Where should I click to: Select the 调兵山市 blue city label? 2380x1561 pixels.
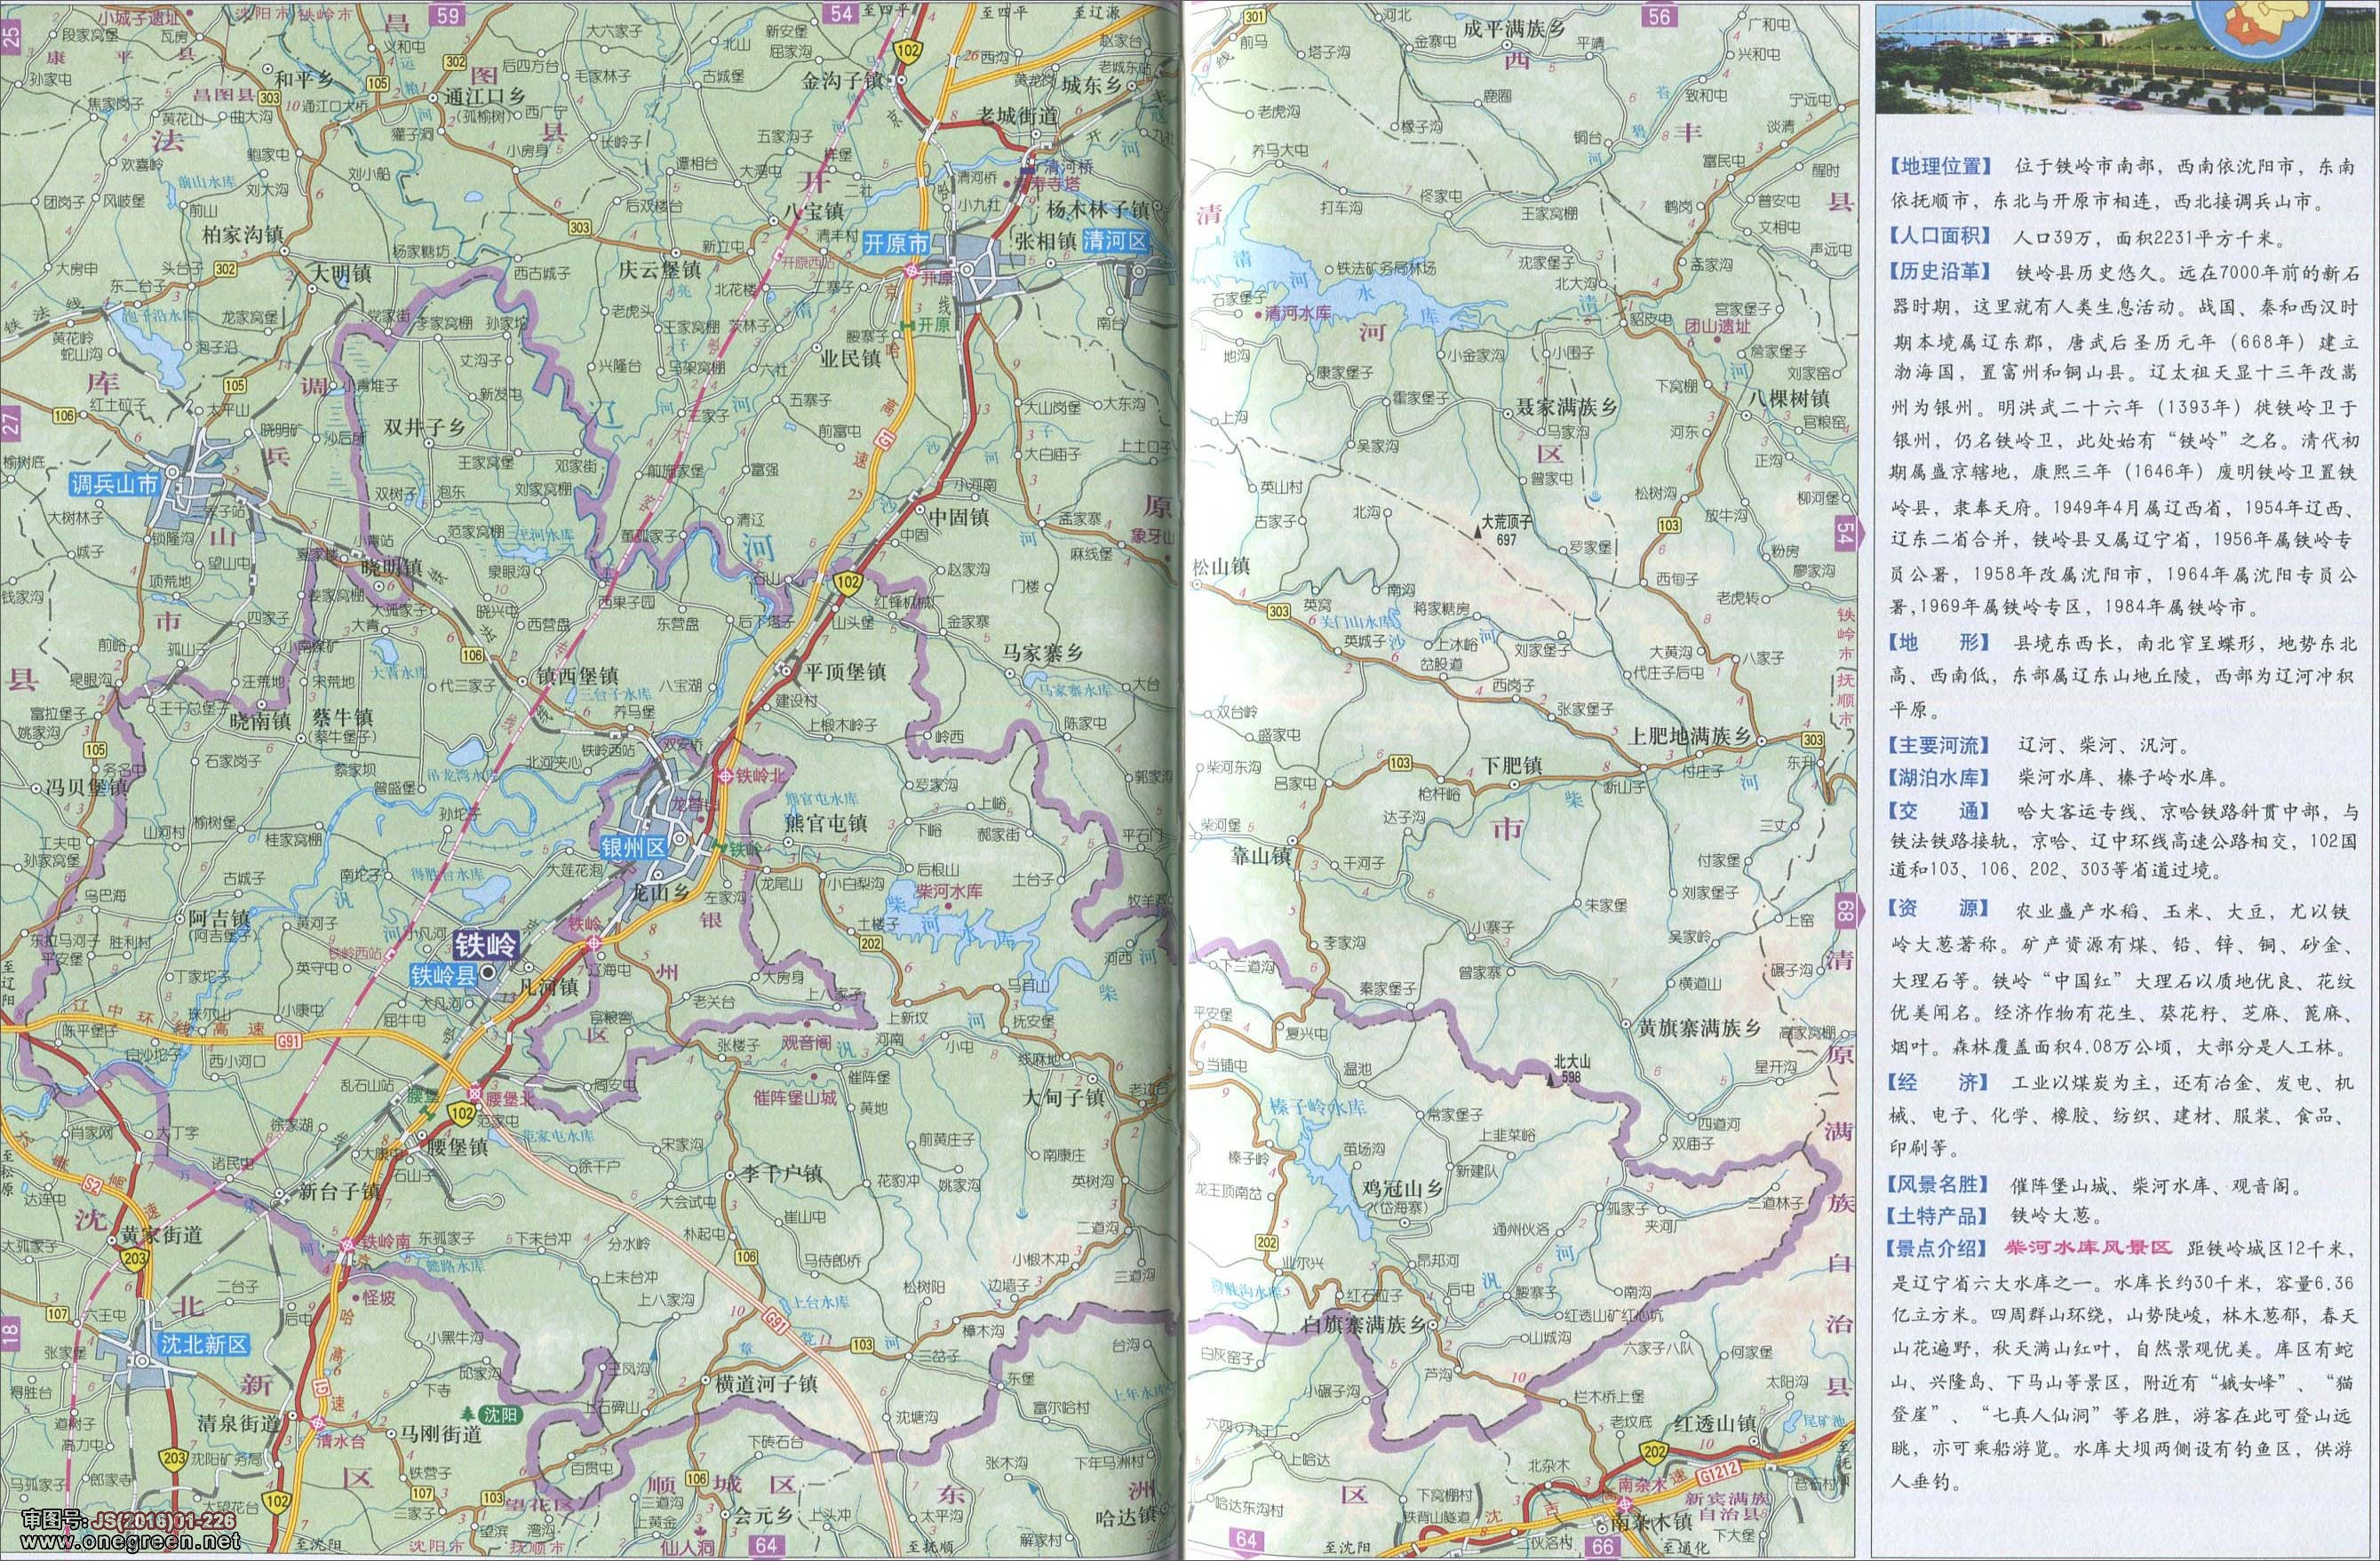click(115, 485)
